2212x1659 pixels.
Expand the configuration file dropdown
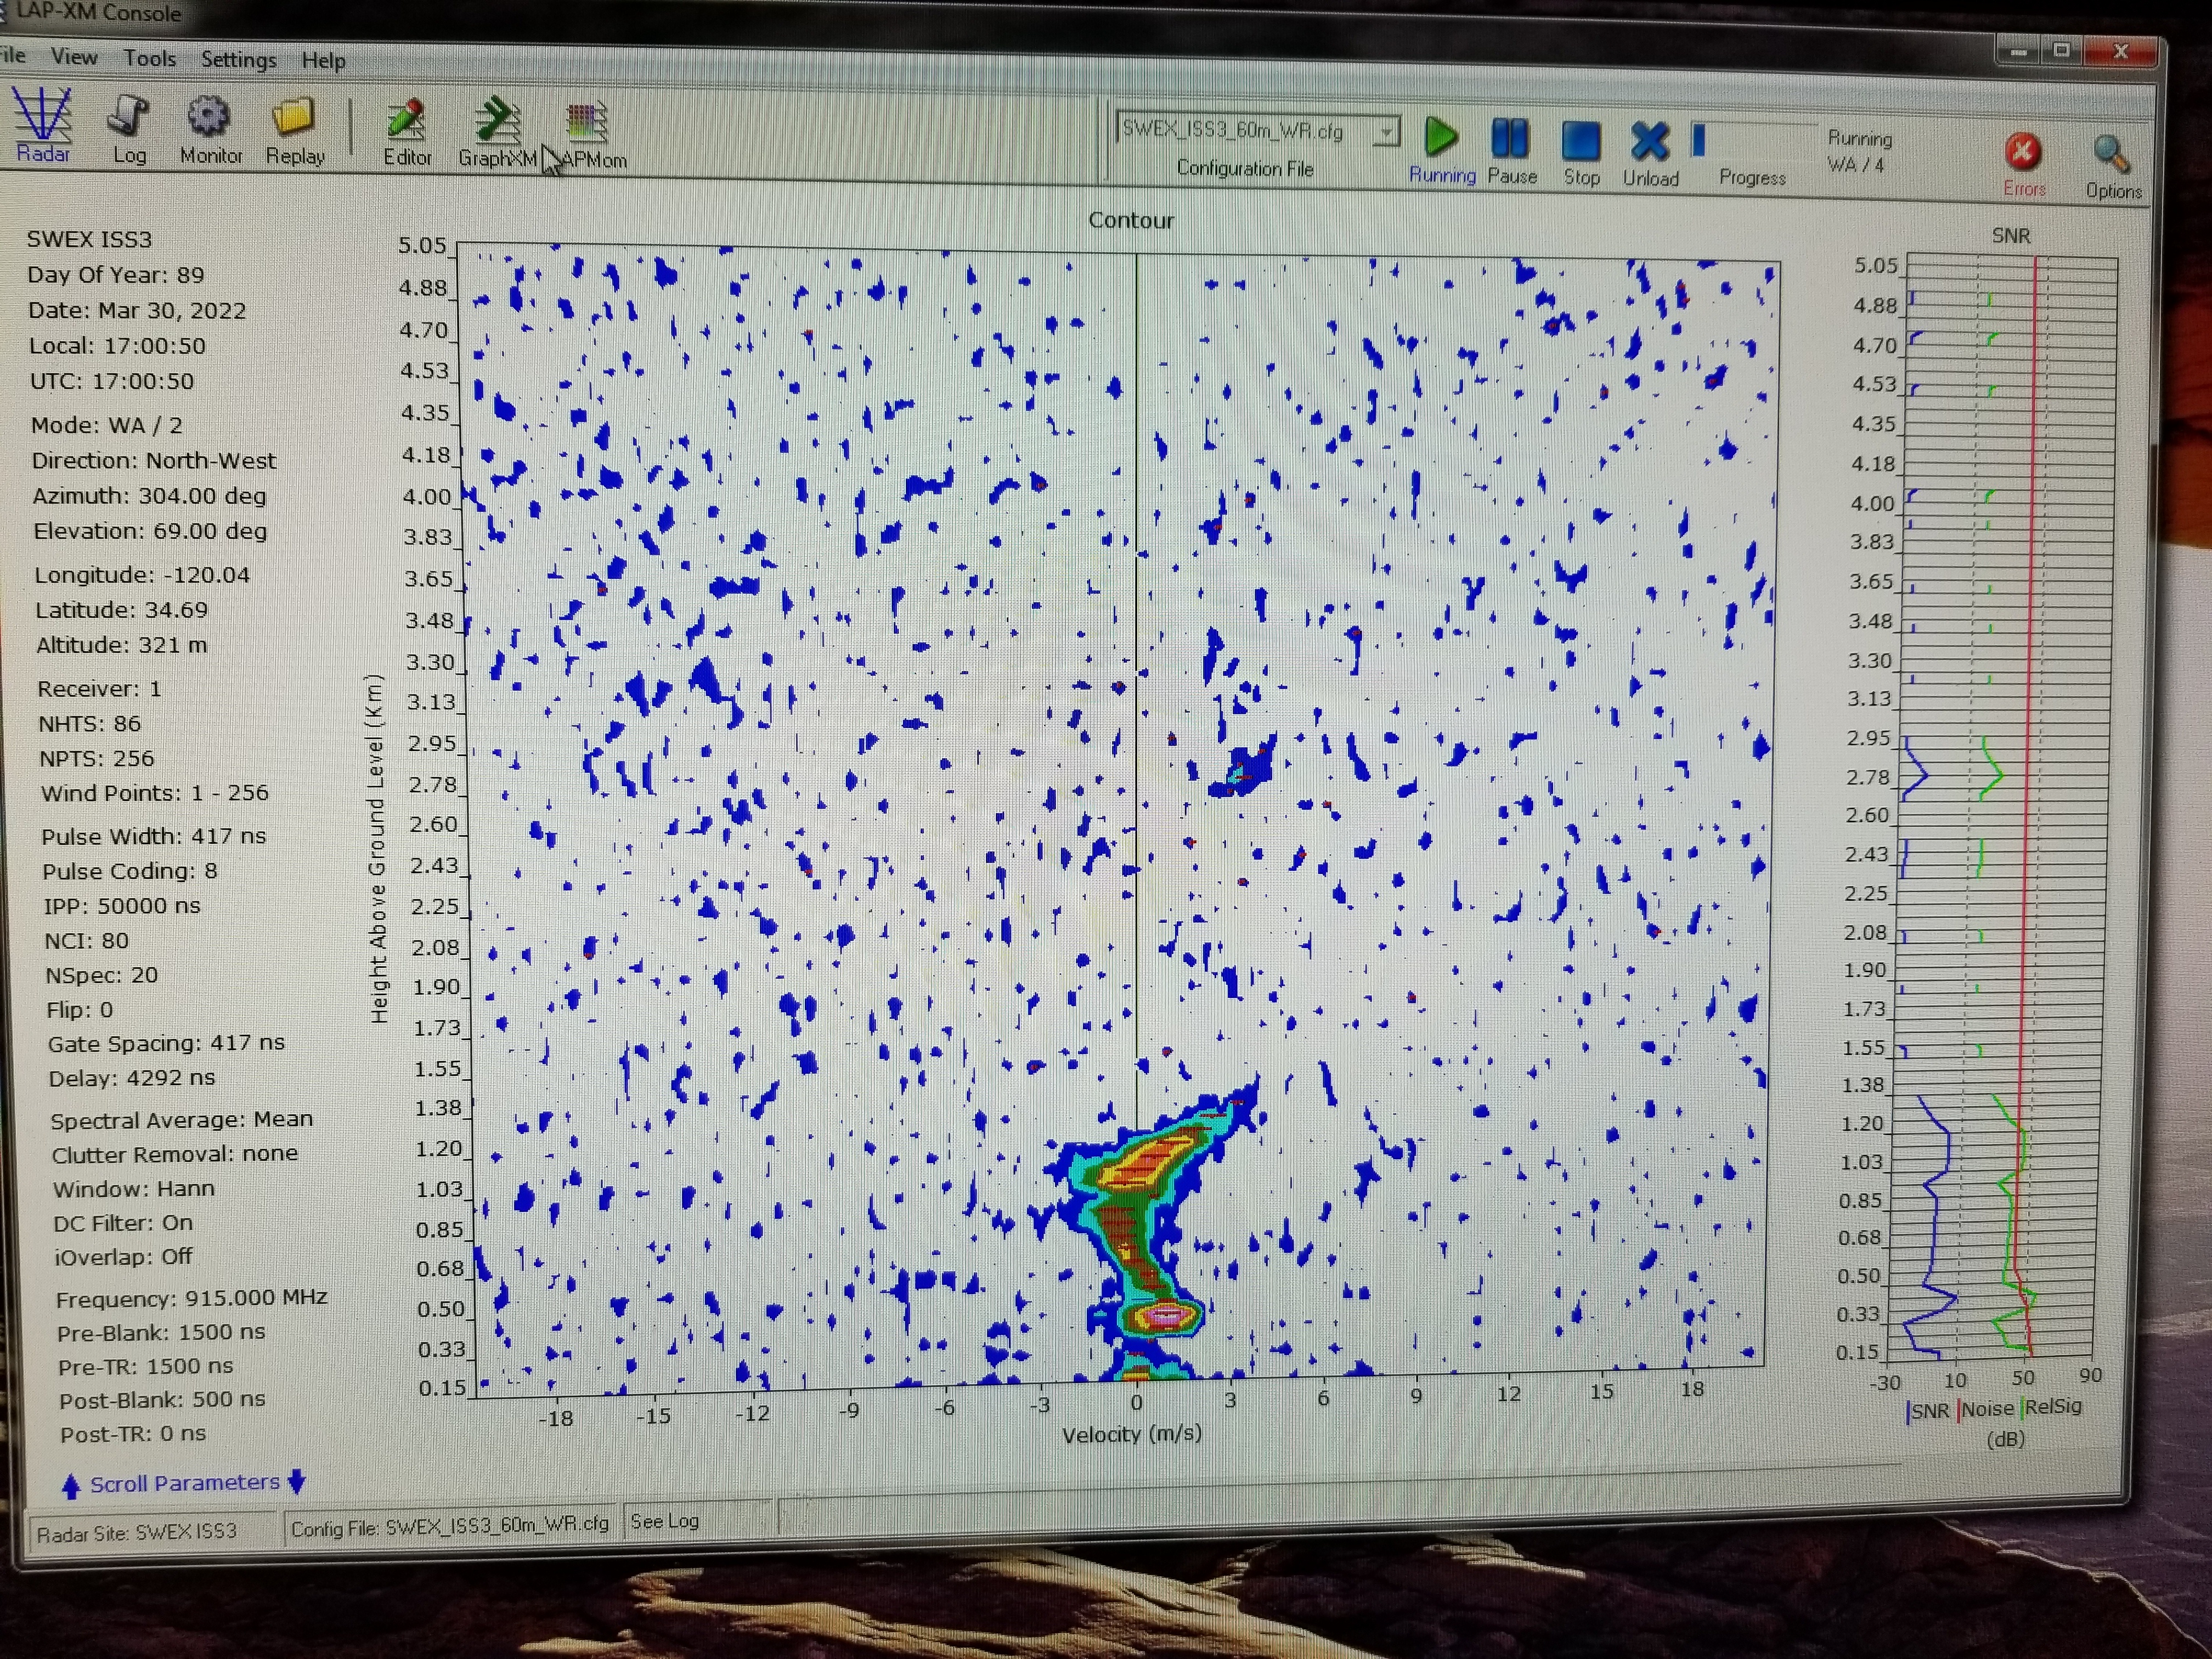(x=1386, y=132)
